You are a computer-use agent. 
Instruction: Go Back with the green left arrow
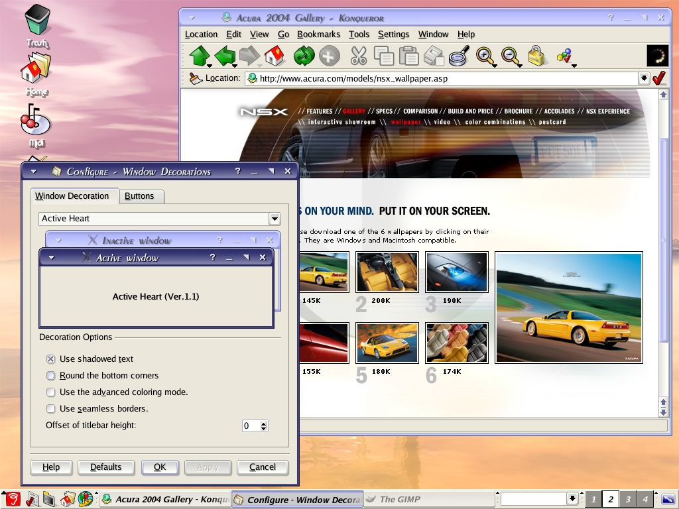[x=224, y=56]
